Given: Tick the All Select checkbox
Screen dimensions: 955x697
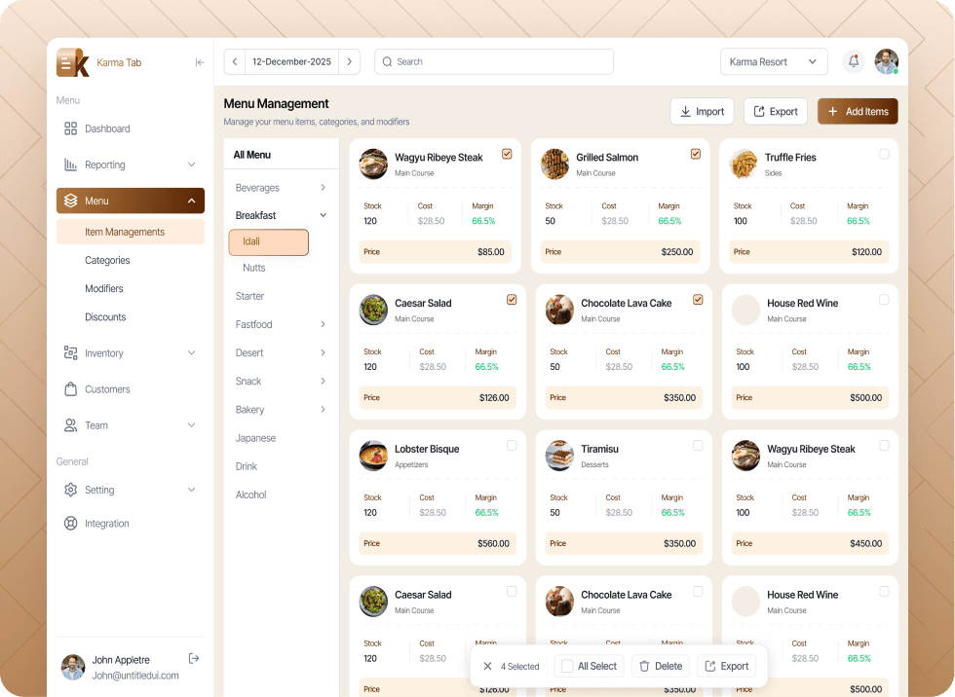Looking at the screenshot, I should (x=567, y=666).
